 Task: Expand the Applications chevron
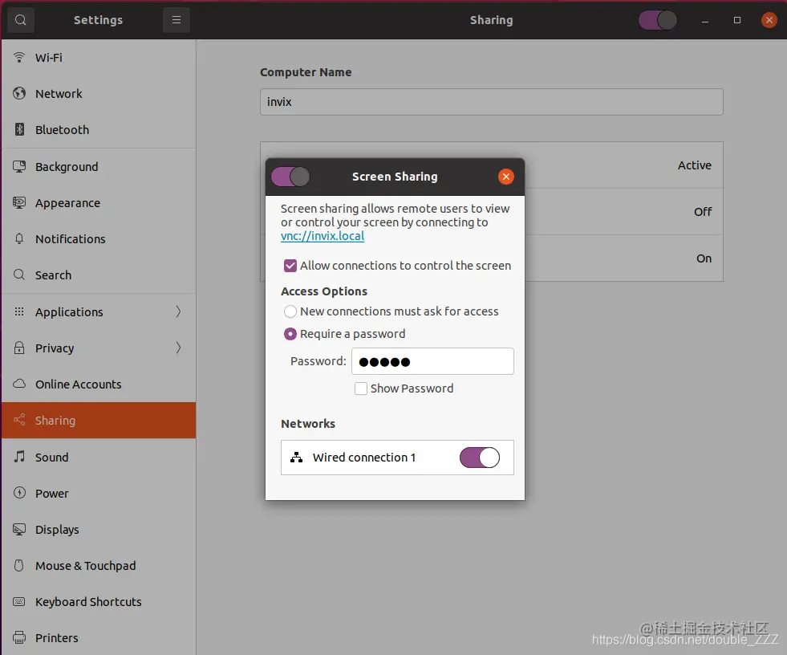[178, 311]
